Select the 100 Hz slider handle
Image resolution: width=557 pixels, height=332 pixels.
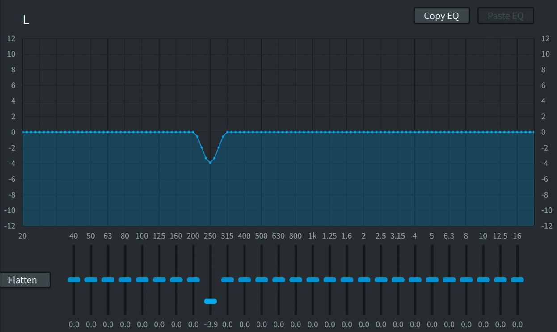[x=142, y=280]
